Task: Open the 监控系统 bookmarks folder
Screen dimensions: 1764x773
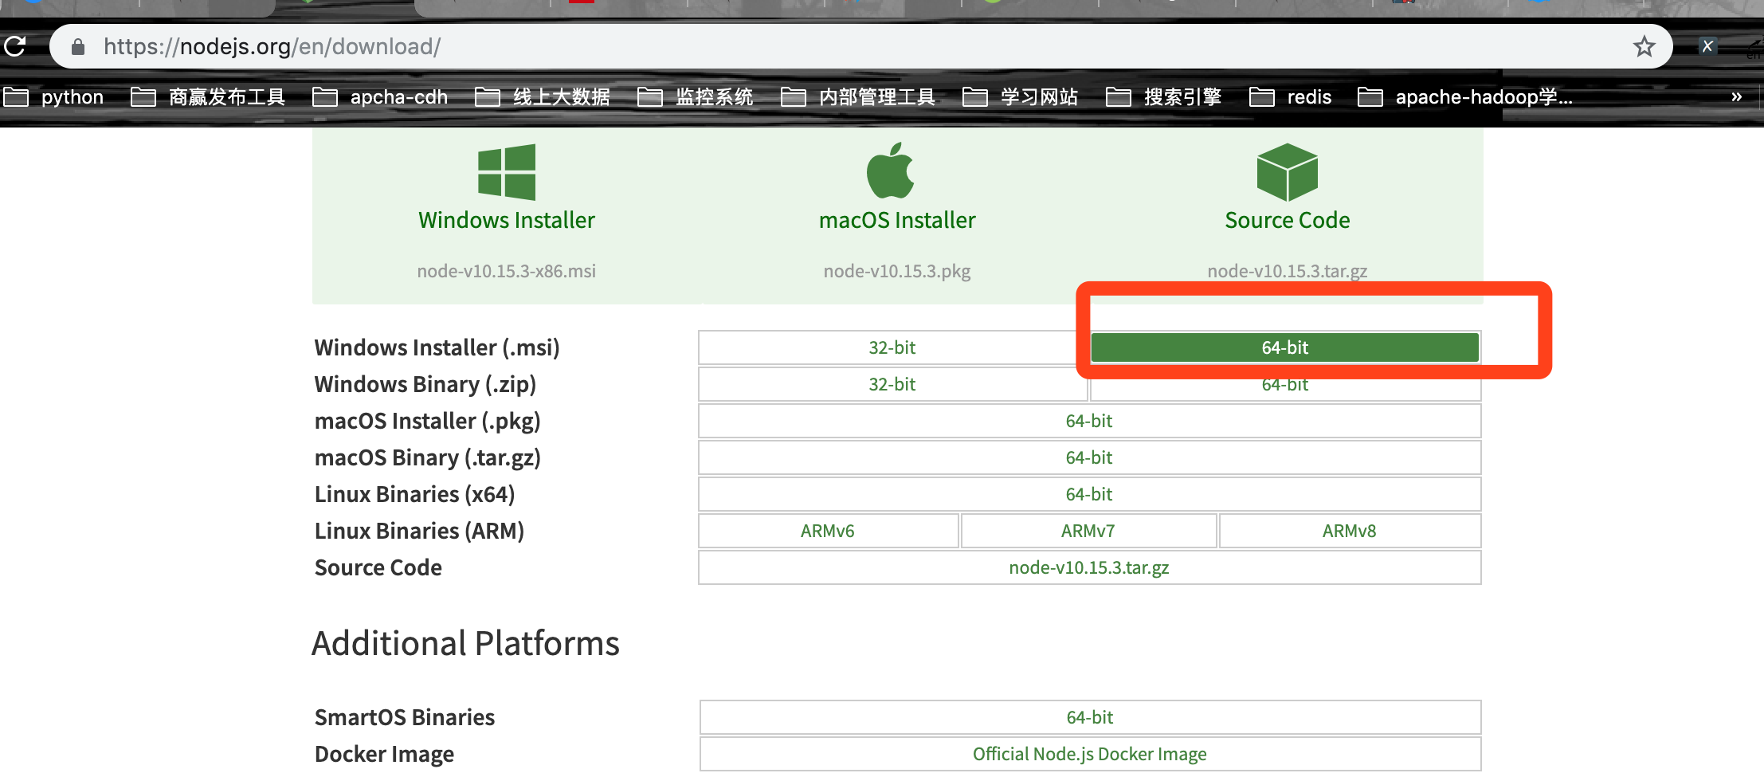Action: (x=696, y=97)
